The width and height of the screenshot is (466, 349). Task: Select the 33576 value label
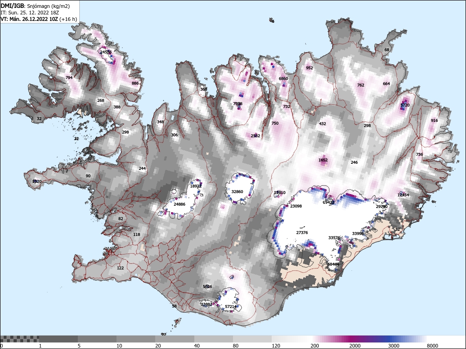(x=334, y=238)
